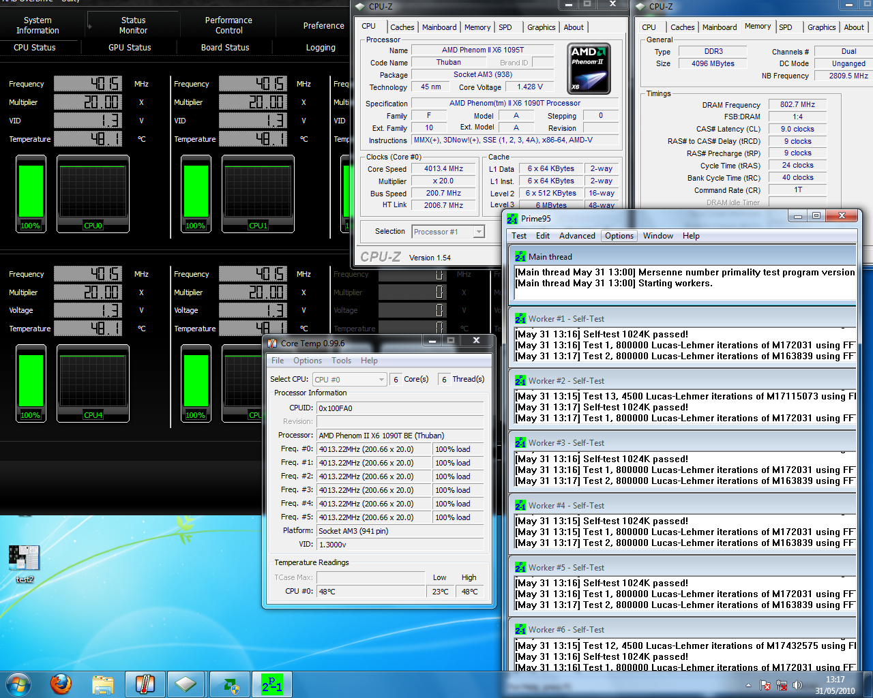Open the Test menu in Prime95
This screenshot has width=873, height=698.
click(x=519, y=236)
